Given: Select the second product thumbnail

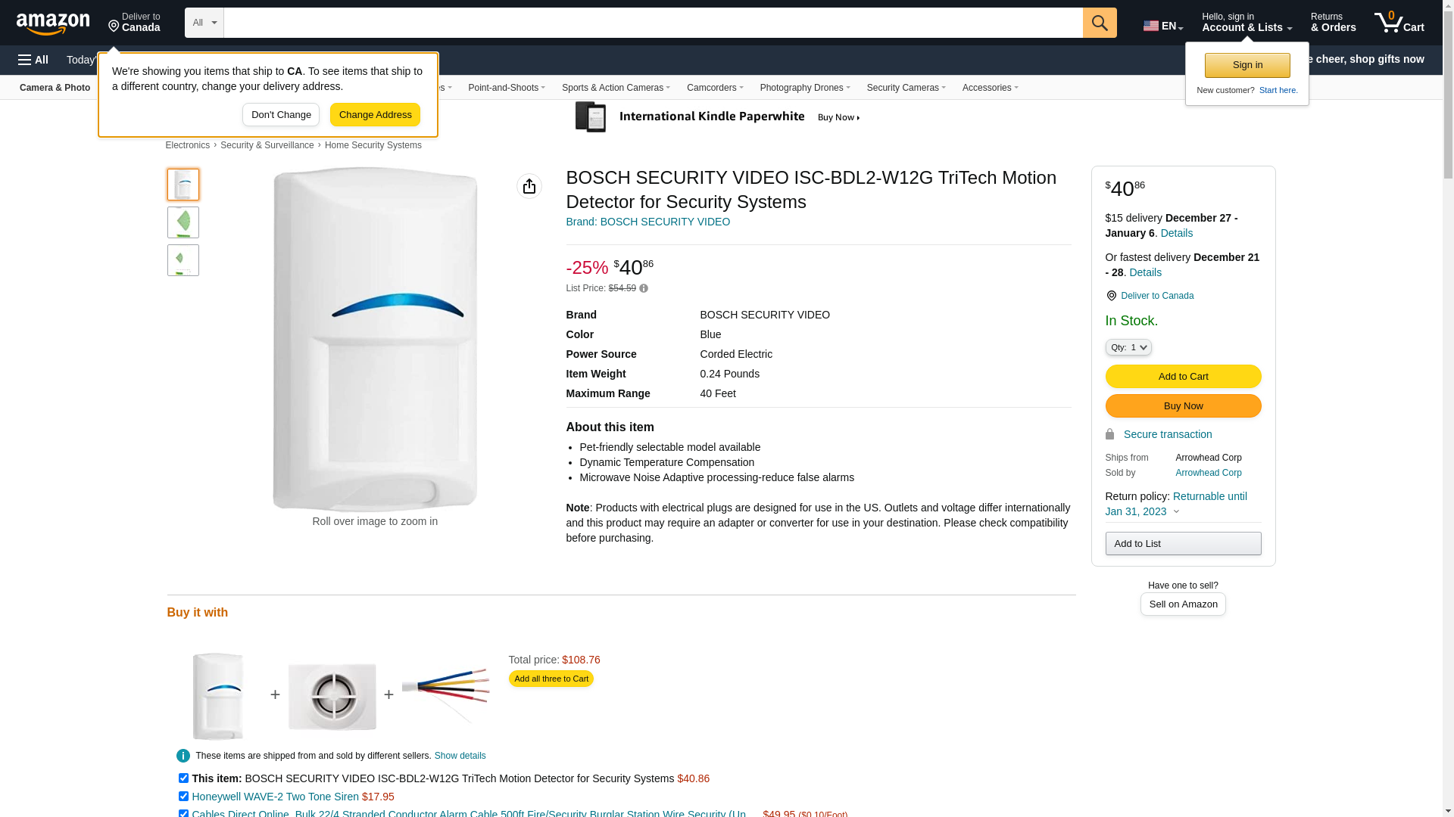Looking at the screenshot, I should pos(183,222).
